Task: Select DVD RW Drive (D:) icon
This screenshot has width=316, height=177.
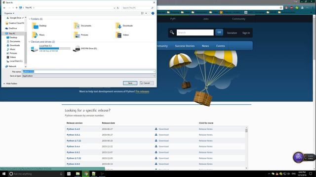Action: click(77, 49)
